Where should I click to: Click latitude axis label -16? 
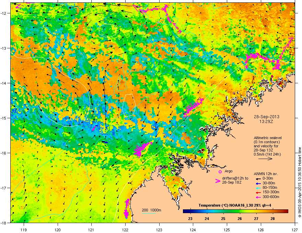(x=4, y=153)
